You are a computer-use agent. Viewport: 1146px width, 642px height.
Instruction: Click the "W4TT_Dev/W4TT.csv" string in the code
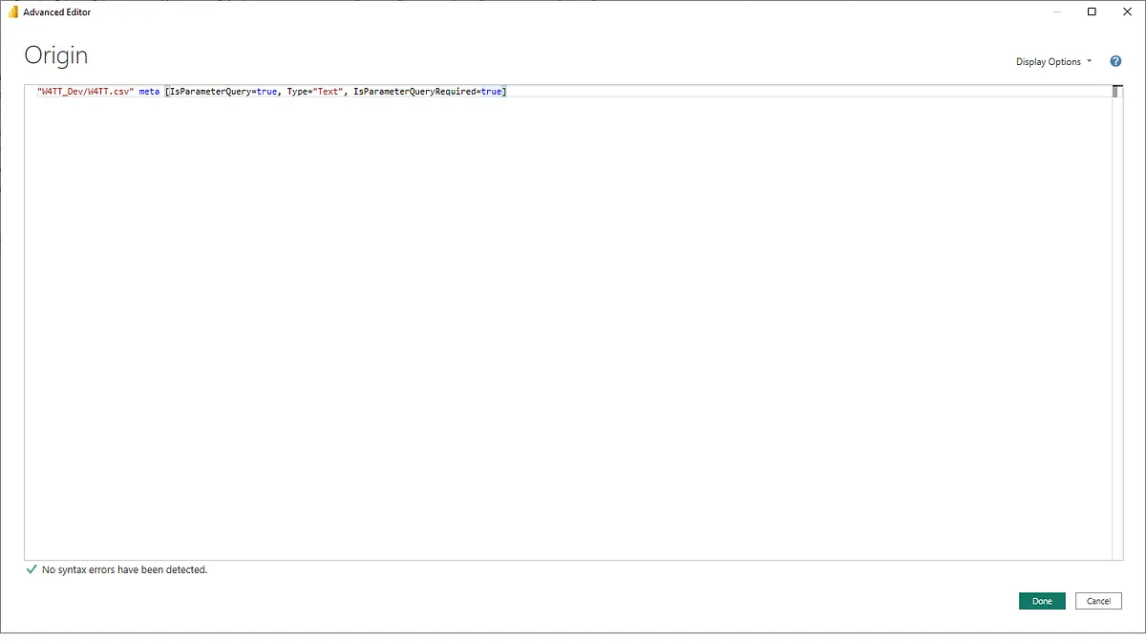[x=85, y=92]
